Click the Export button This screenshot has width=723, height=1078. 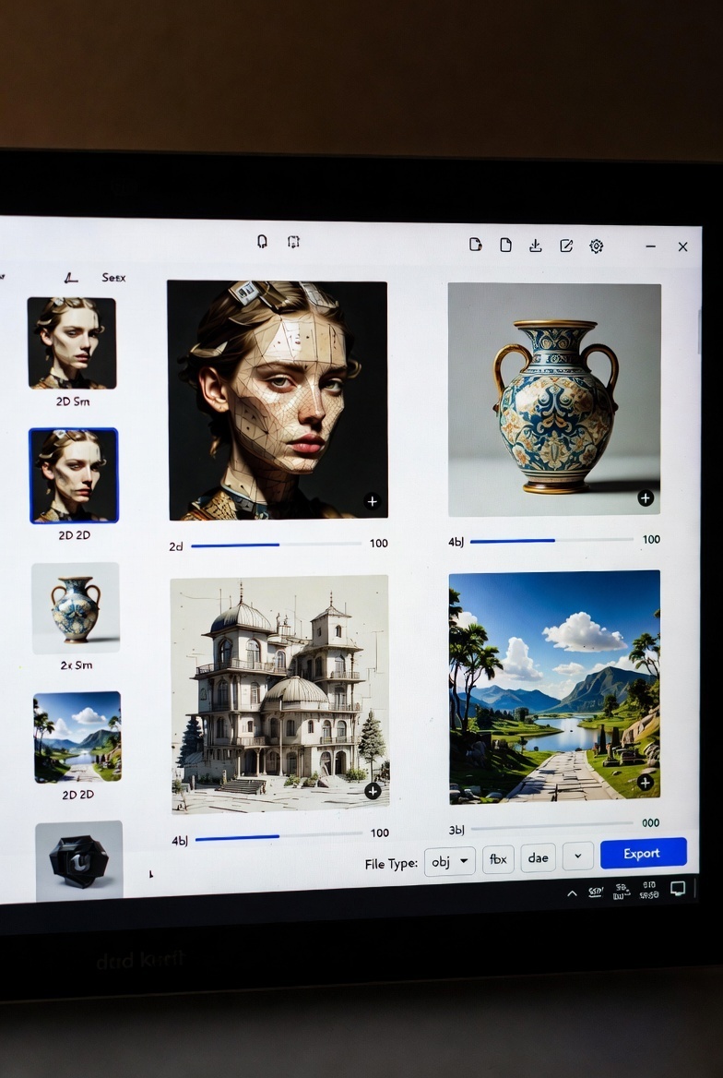pyautogui.click(x=643, y=854)
